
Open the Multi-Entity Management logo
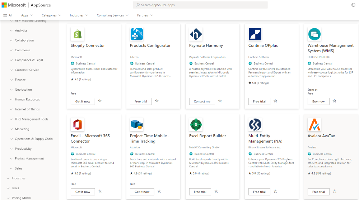(255, 125)
